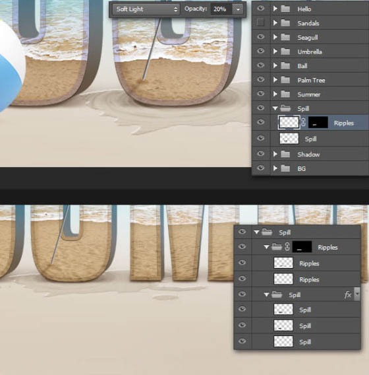Select the second Ripples layer thumbnail in lower panel
Screen dimensions: 369x375
click(283, 279)
